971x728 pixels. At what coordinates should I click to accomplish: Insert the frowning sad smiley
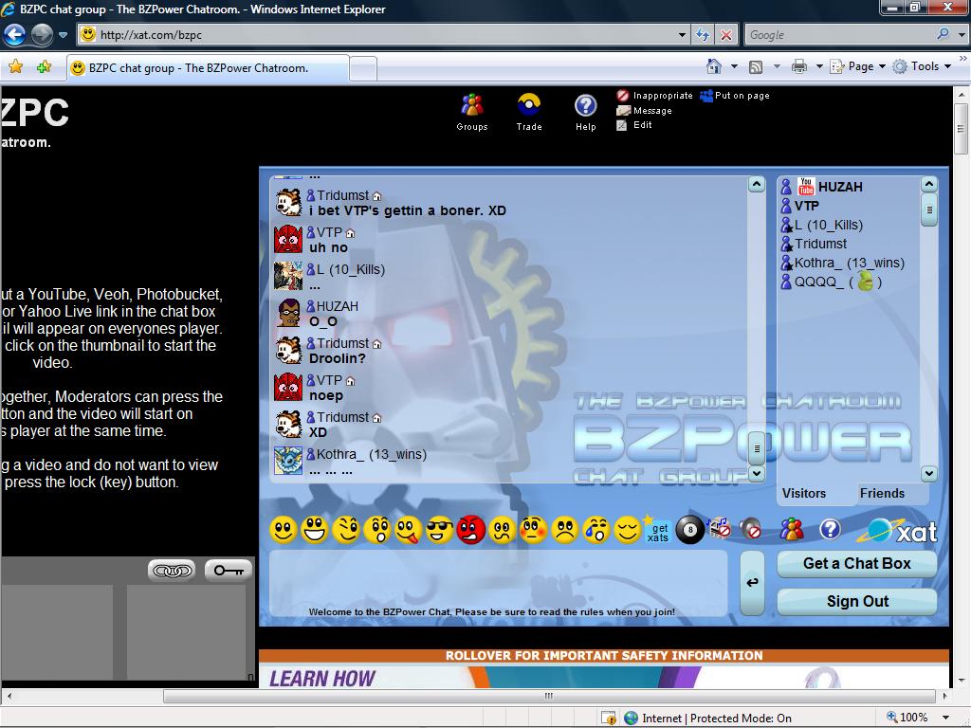pyautogui.click(x=565, y=530)
